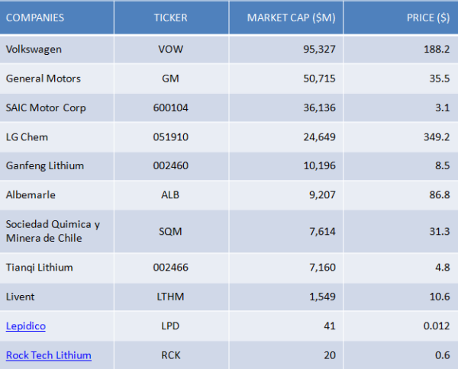Select the SQM ticker cell
This screenshot has height=369, width=458.
(x=170, y=231)
